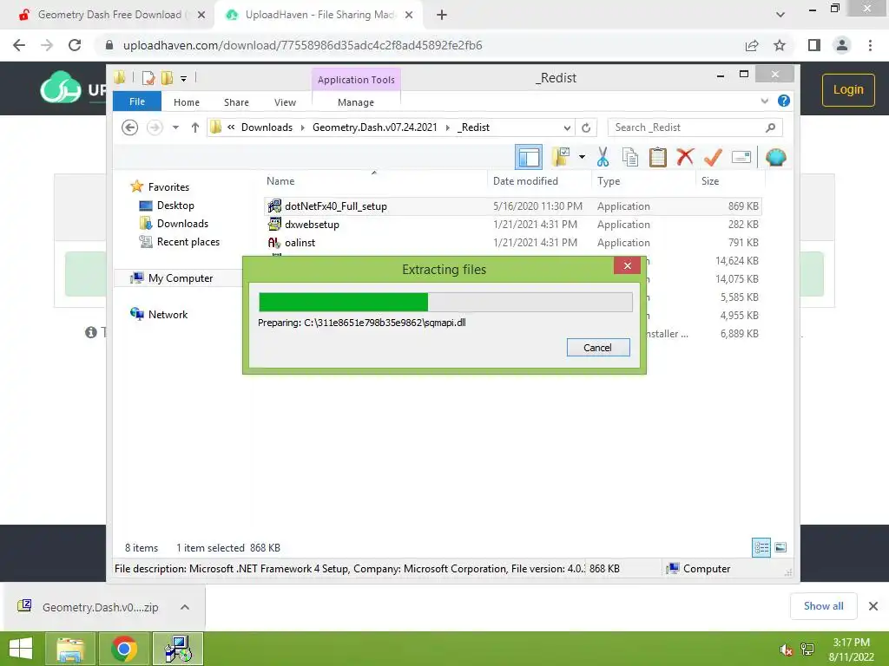Image resolution: width=889 pixels, height=666 pixels.
Task: Open Chrome three-dot menu
Action: point(870,45)
